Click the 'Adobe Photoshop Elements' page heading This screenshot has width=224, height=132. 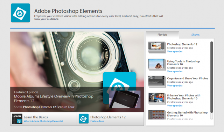click(68, 11)
